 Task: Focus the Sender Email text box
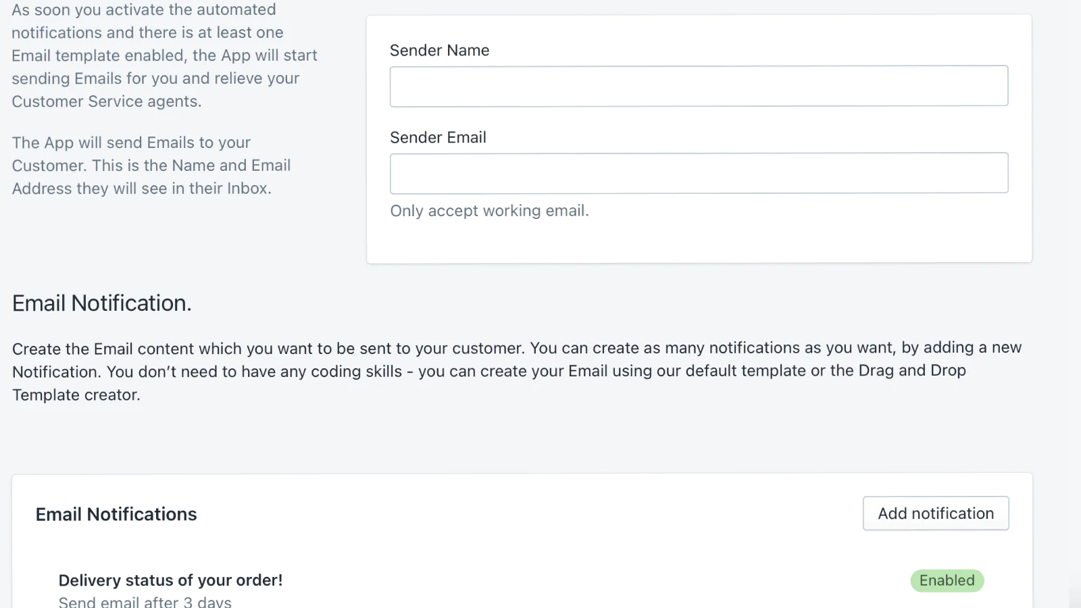point(699,173)
